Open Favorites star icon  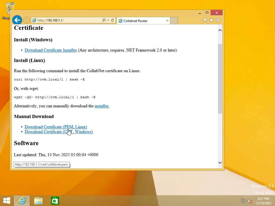click(x=212, y=20)
